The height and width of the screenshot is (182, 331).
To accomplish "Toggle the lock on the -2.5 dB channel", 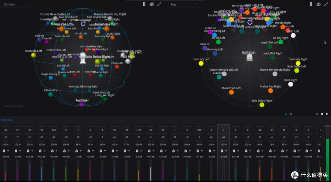I will (210, 151).
